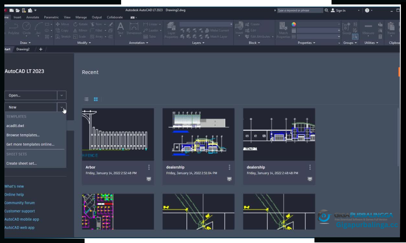Select the Polyline tool
Viewport: 406px width, 243px height.
pyautogui.click(x=14, y=28)
